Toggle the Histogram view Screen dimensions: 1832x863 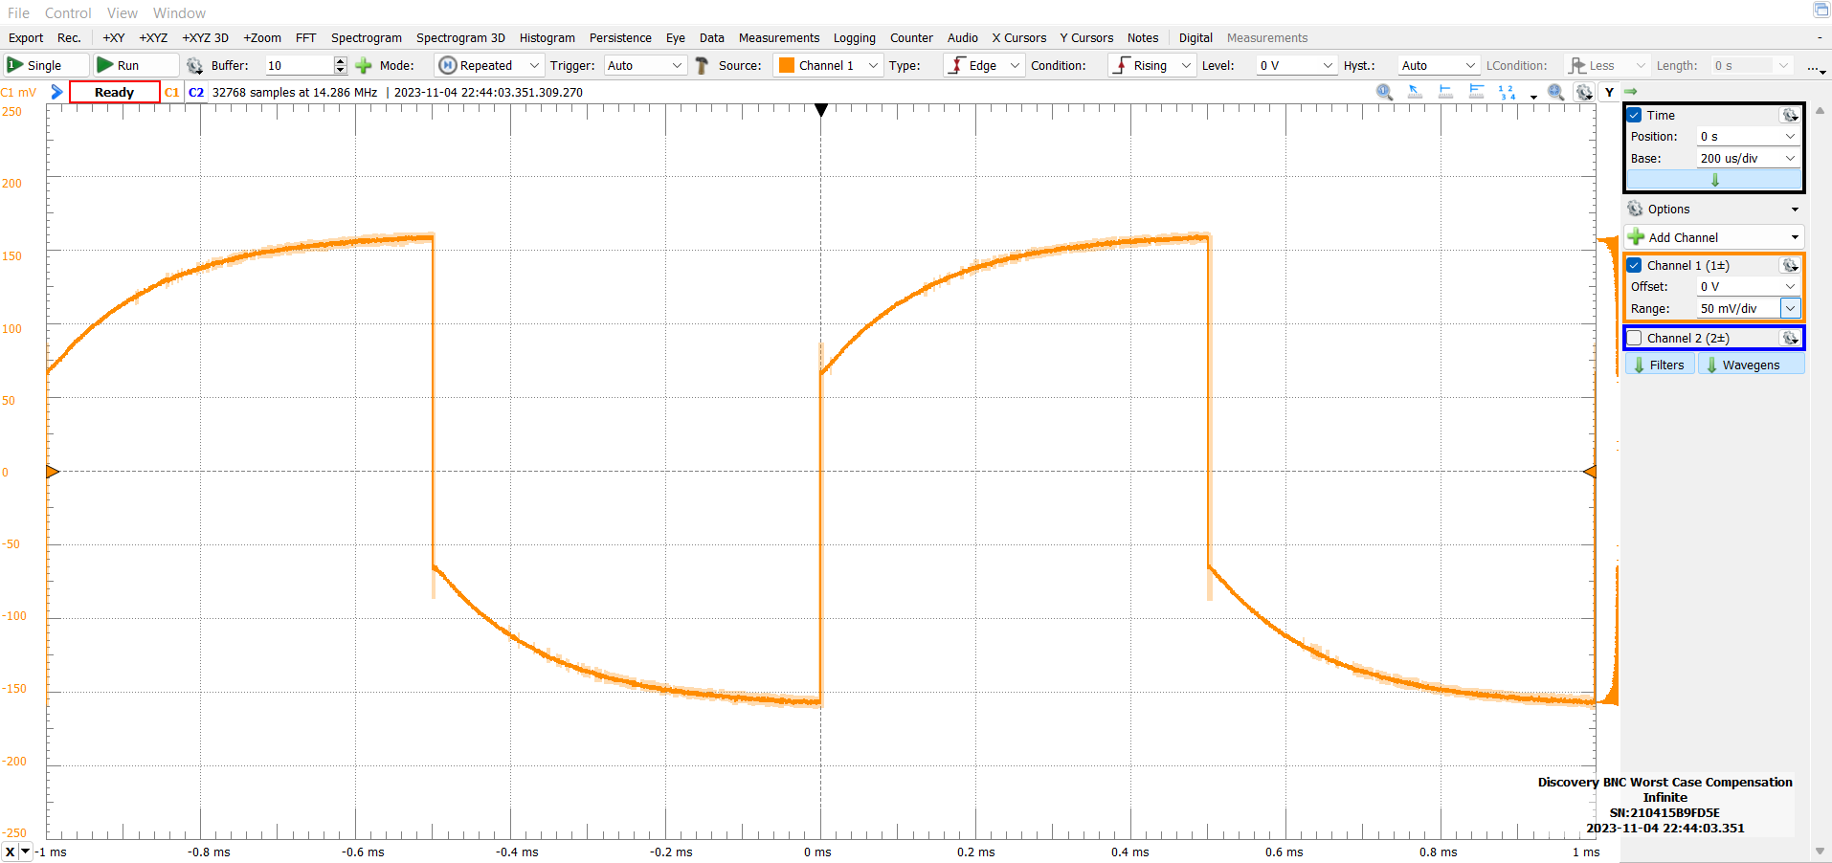tap(547, 38)
